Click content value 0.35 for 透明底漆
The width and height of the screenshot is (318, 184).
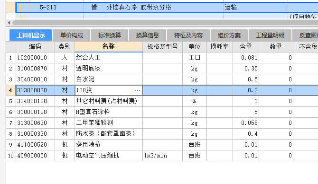[x=246, y=69]
